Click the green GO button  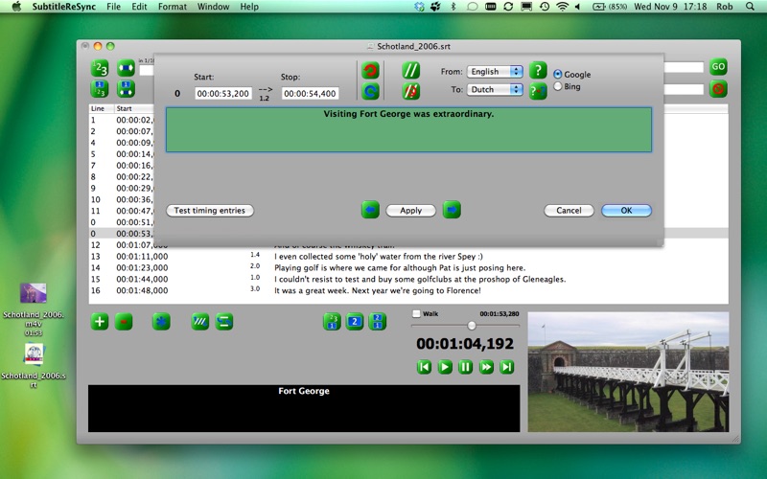click(x=718, y=67)
